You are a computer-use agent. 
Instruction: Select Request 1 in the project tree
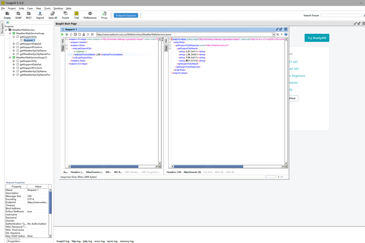click(x=29, y=40)
